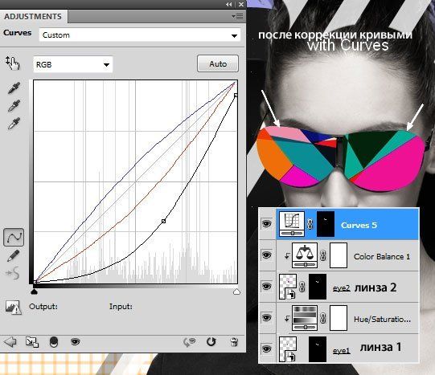Switch to the Adjustments tab
Screen dimensions: 435x375
[x=33, y=17]
